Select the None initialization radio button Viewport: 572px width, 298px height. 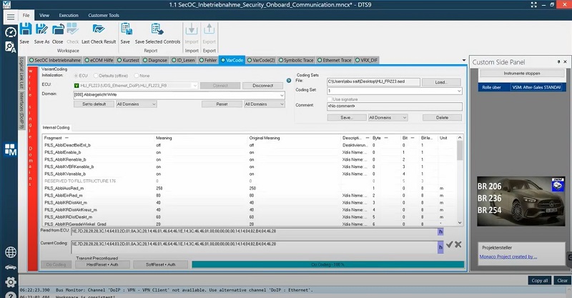pos(137,75)
